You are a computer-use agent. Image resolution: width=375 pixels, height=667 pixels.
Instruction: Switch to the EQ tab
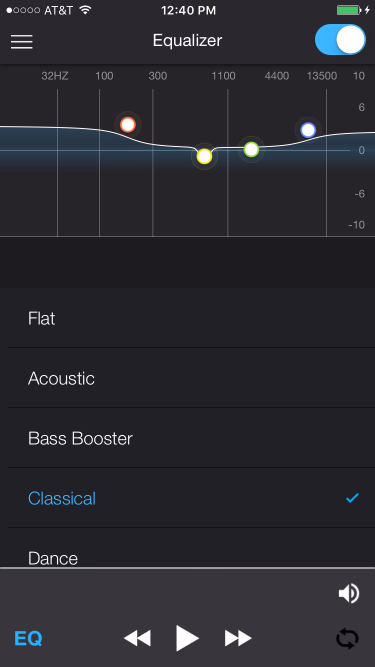pos(27,638)
